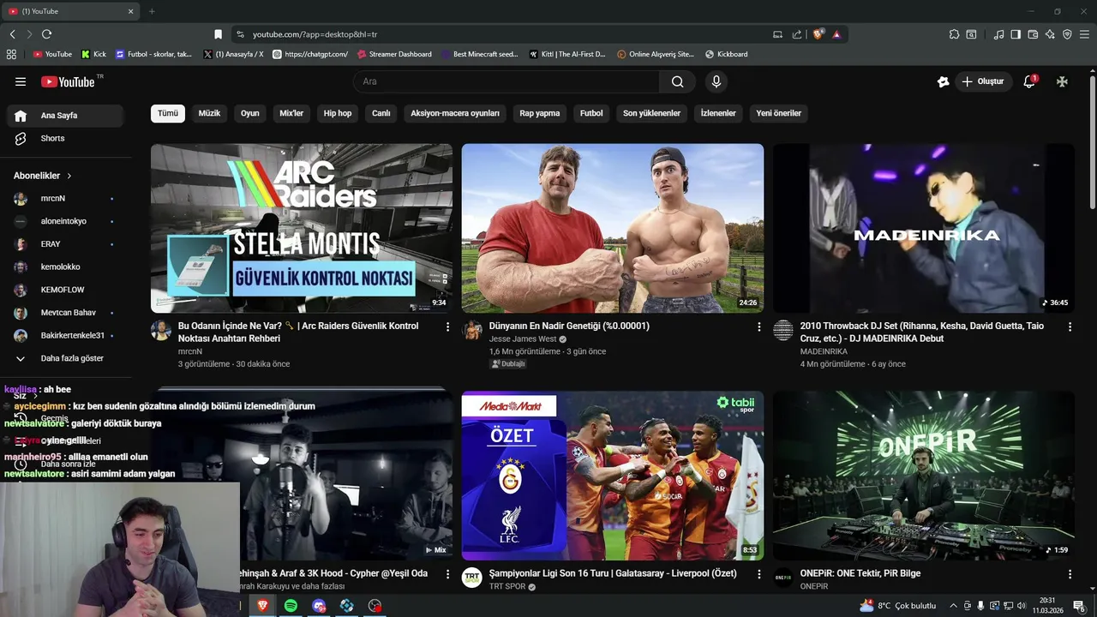The width and height of the screenshot is (1097, 617).
Task: Share this page from the address bar
Action: tap(797, 34)
